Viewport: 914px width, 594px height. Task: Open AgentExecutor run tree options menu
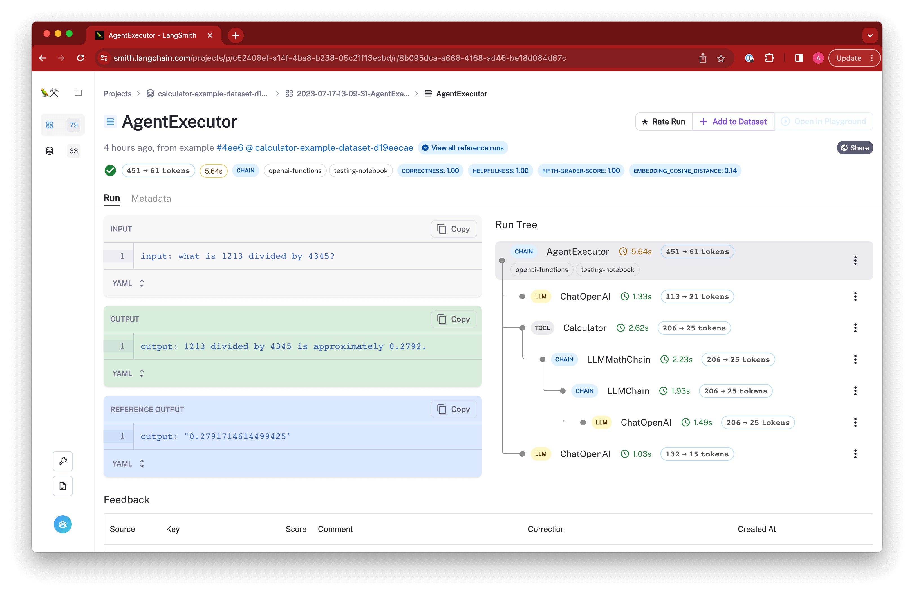pyautogui.click(x=855, y=260)
